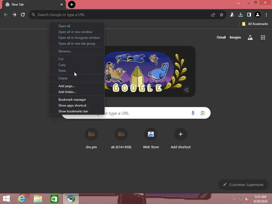Open the Windows Store taskbar icon
The height and width of the screenshot is (204, 272).
pyautogui.click(x=54, y=199)
